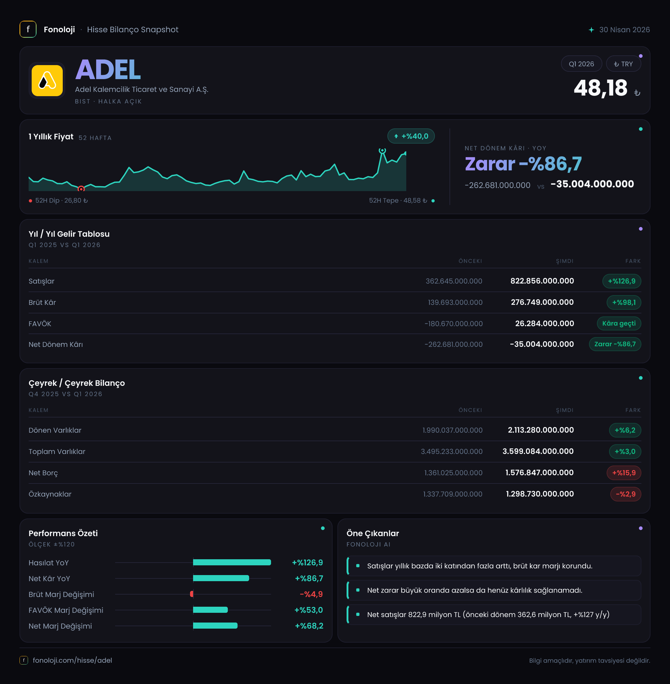This screenshot has height=684, width=670.
Task: Click the 'NET DÖNEM KÂRI · YOY' label
Action: tap(505, 148)
